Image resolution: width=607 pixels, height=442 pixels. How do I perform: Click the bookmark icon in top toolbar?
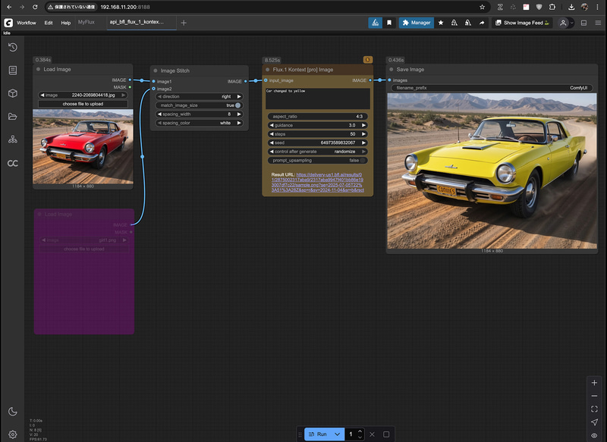coord(390,23)
